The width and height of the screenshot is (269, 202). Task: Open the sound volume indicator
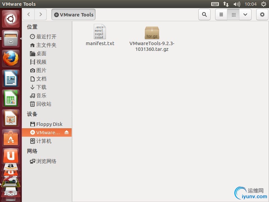pyautogui.click(x=237, y=4)
